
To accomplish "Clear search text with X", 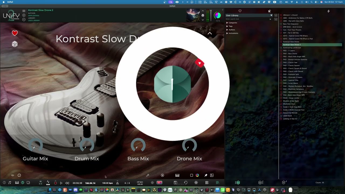I will tap(270, 19).
